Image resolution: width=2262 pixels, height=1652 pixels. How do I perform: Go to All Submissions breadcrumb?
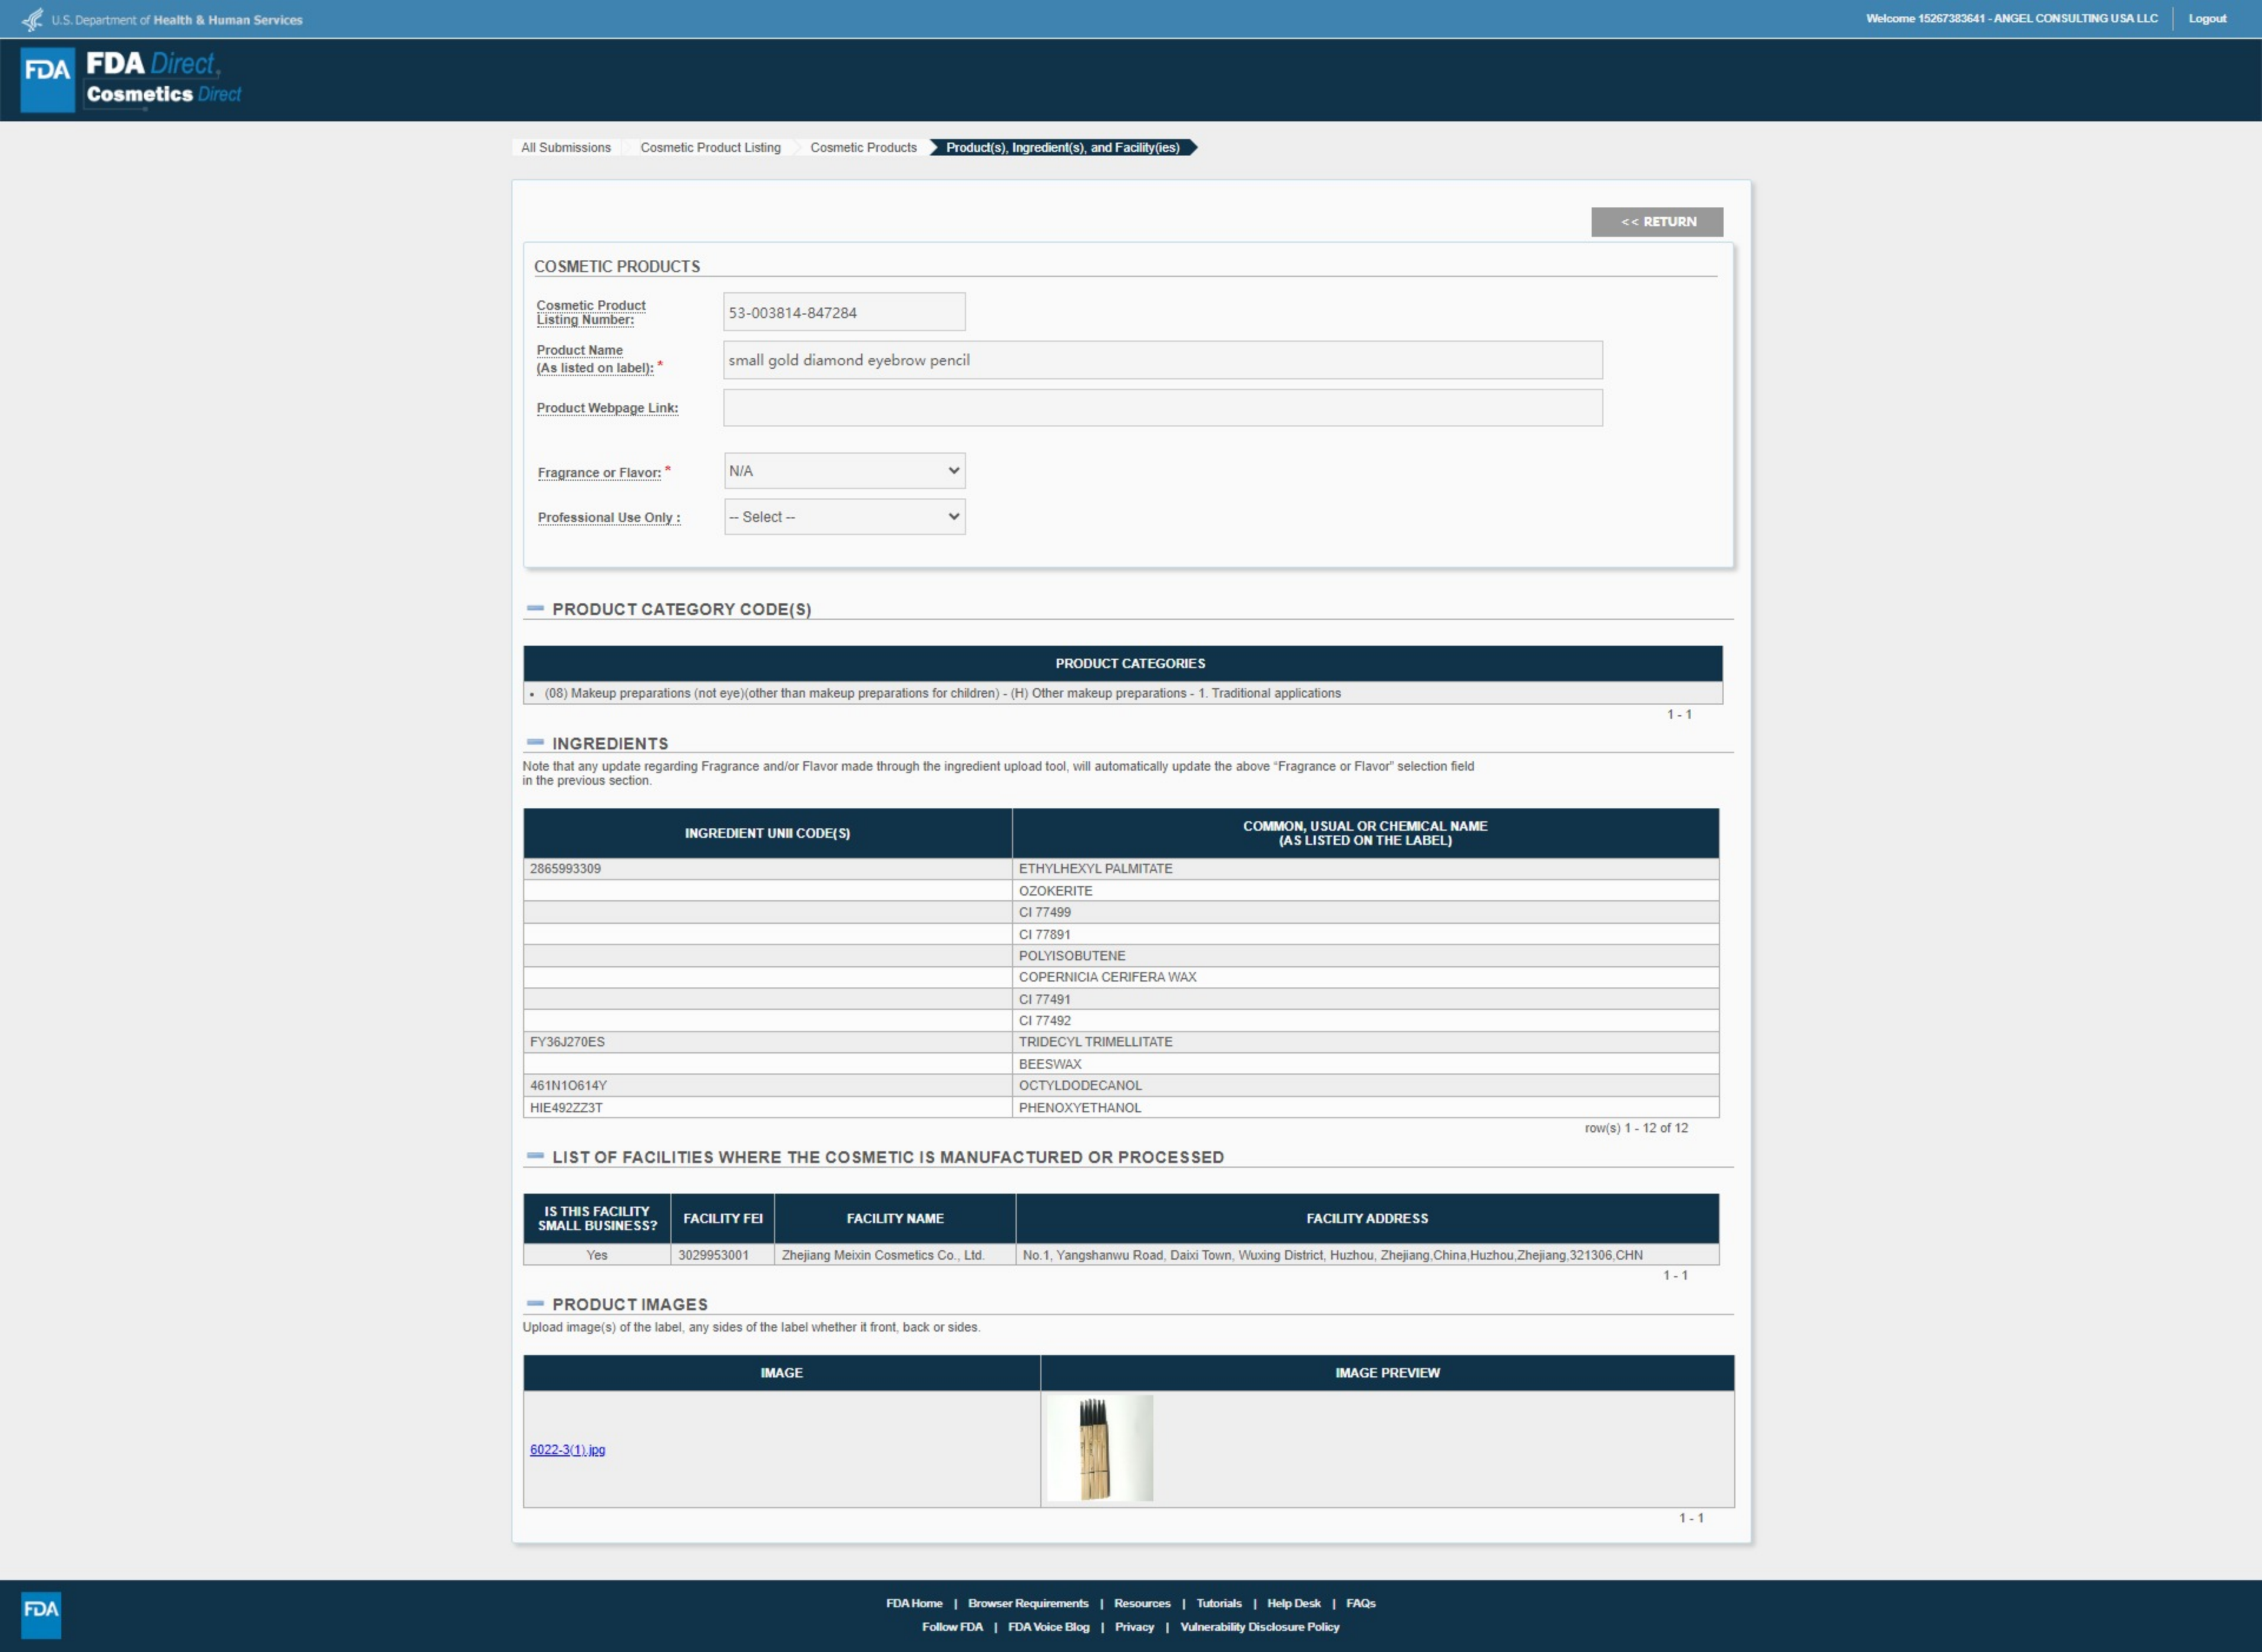[x=565, y=147]
